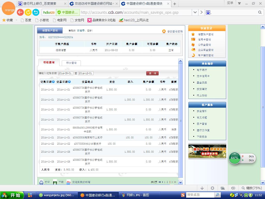
Task: Click the blue undo/restore page icon
Action: pyautogui.click(x=36, y=12)
